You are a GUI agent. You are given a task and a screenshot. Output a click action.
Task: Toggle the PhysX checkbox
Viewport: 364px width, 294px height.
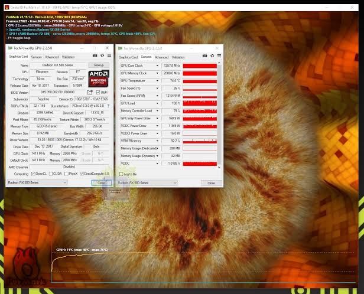(x=66, y=174)
